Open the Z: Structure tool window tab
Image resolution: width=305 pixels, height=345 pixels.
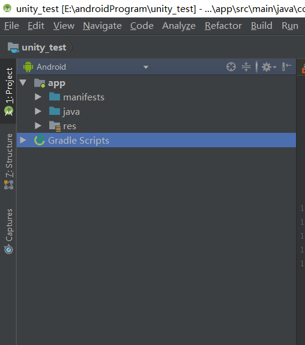[x=9, y=161]
